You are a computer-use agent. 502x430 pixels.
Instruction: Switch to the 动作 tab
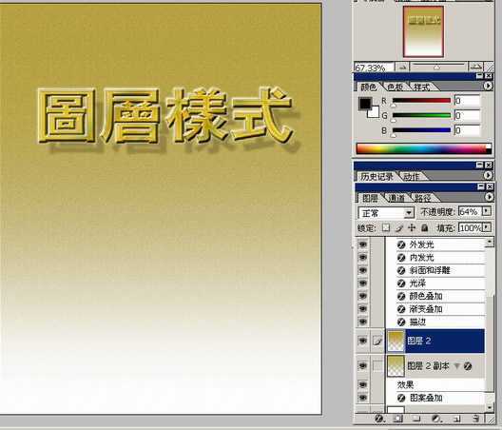coord(411,176)
